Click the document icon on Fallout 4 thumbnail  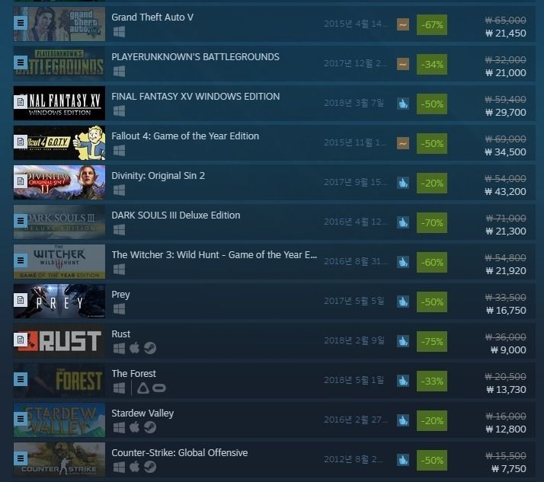click(x=21, y=142)
